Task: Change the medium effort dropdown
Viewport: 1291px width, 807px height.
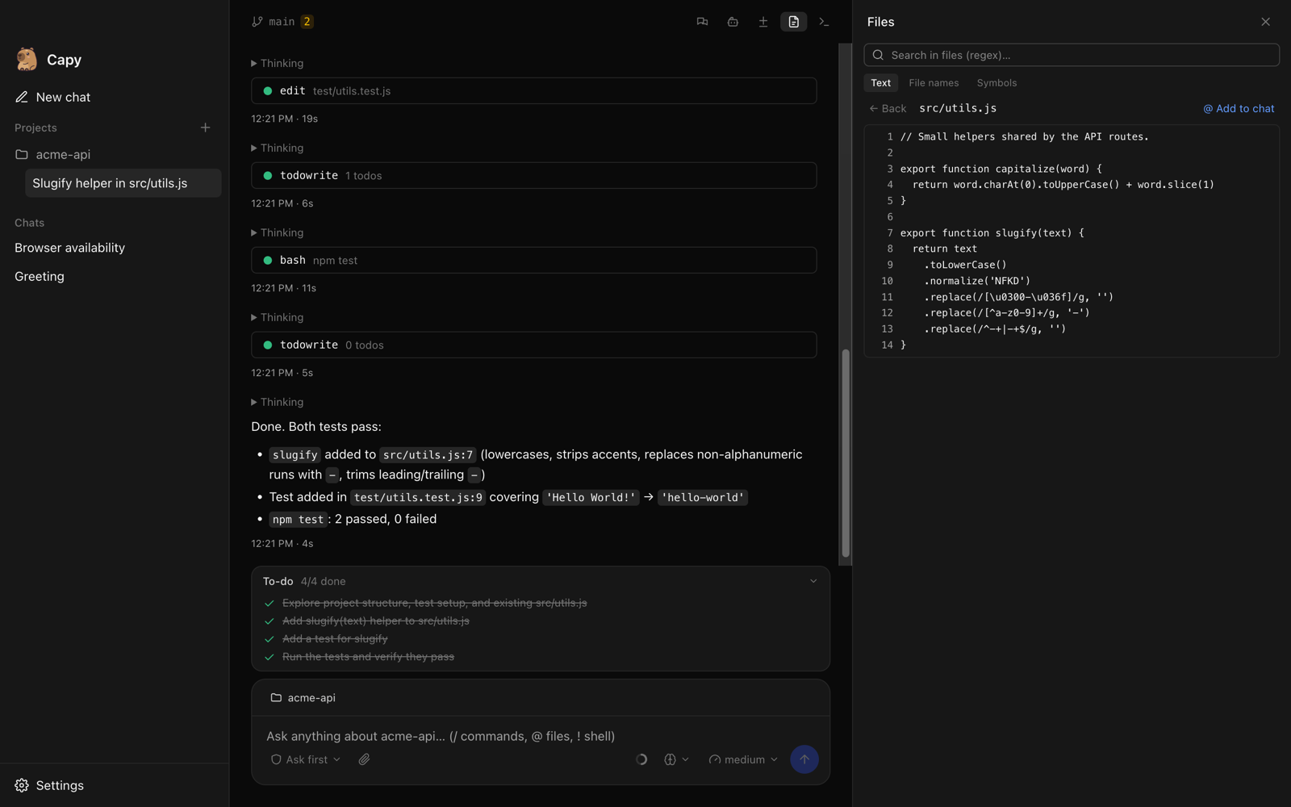Action: (743, 759)
